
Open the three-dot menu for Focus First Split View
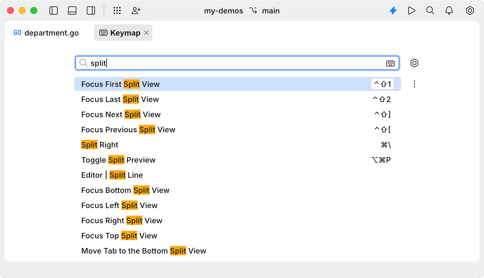tap(414, 84)
